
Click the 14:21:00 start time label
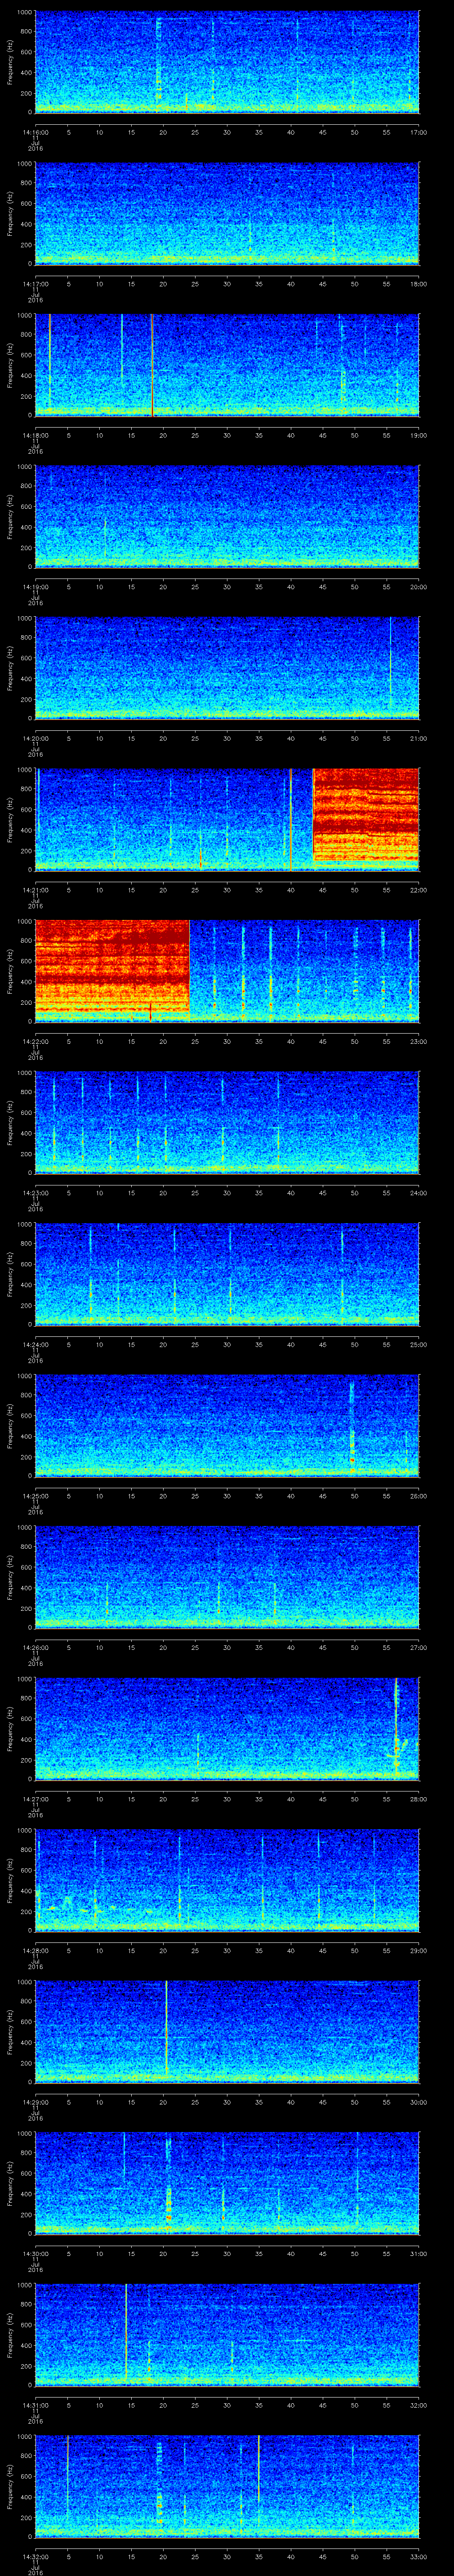(x=35, y=890)
